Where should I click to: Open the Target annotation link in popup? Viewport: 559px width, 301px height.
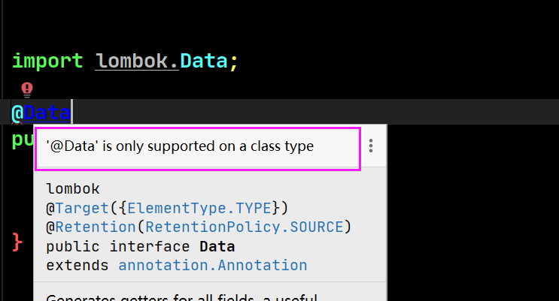tap(82, 208)
